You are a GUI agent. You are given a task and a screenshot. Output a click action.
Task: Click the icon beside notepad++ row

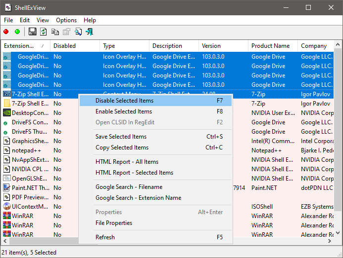[x=7, y=150]
